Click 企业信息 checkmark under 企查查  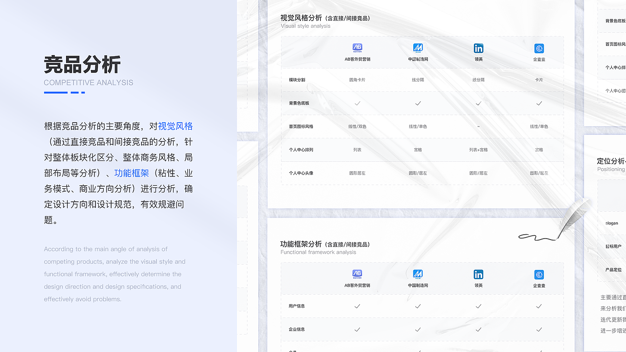[539, 330]
